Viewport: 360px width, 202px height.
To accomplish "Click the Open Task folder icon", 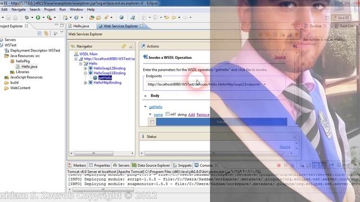I will (98, 17).
